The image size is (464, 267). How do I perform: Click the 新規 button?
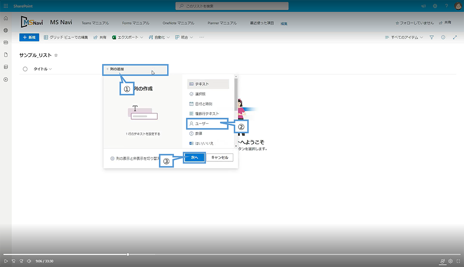pyautogui.click(x=29, y=37)
